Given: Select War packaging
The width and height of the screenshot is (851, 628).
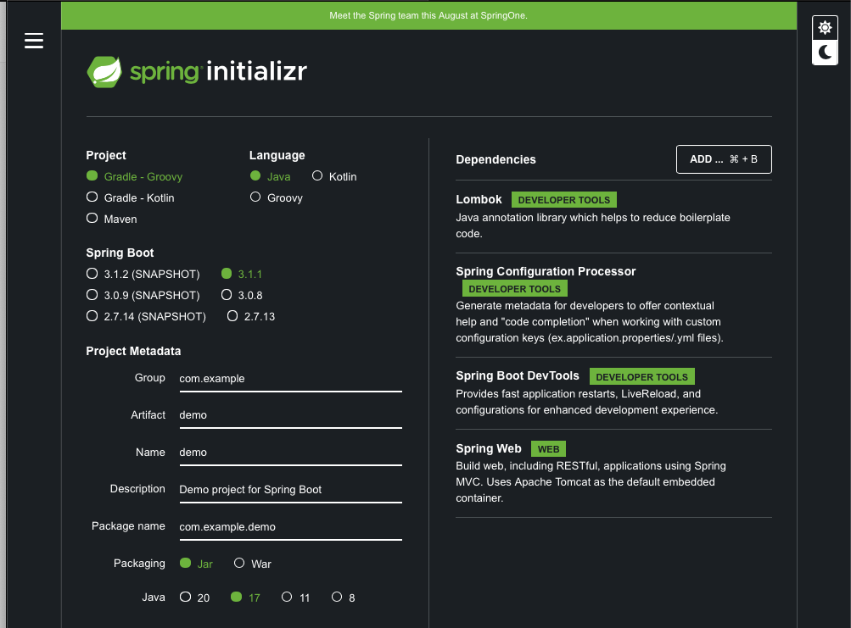Looking at the screenshot, I should pos(252,564).
